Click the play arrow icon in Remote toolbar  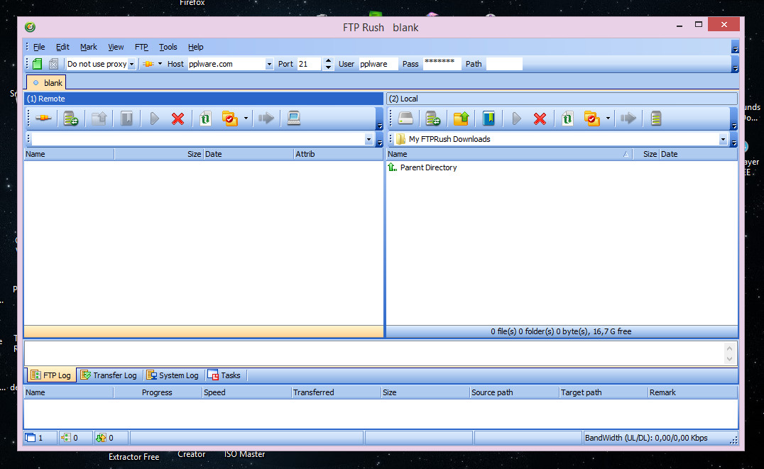155,118
